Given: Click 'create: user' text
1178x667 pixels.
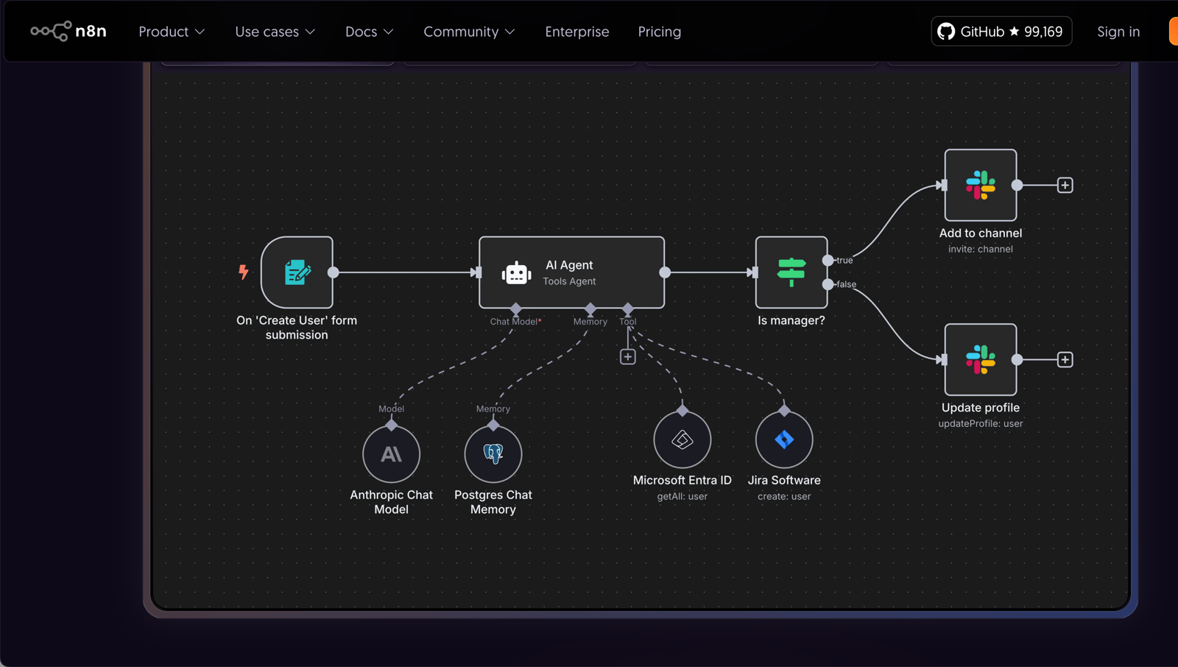Looking at the screenshot, I should 784,496.
